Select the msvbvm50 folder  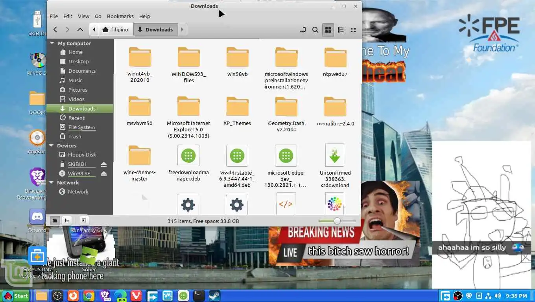(140, 111)
